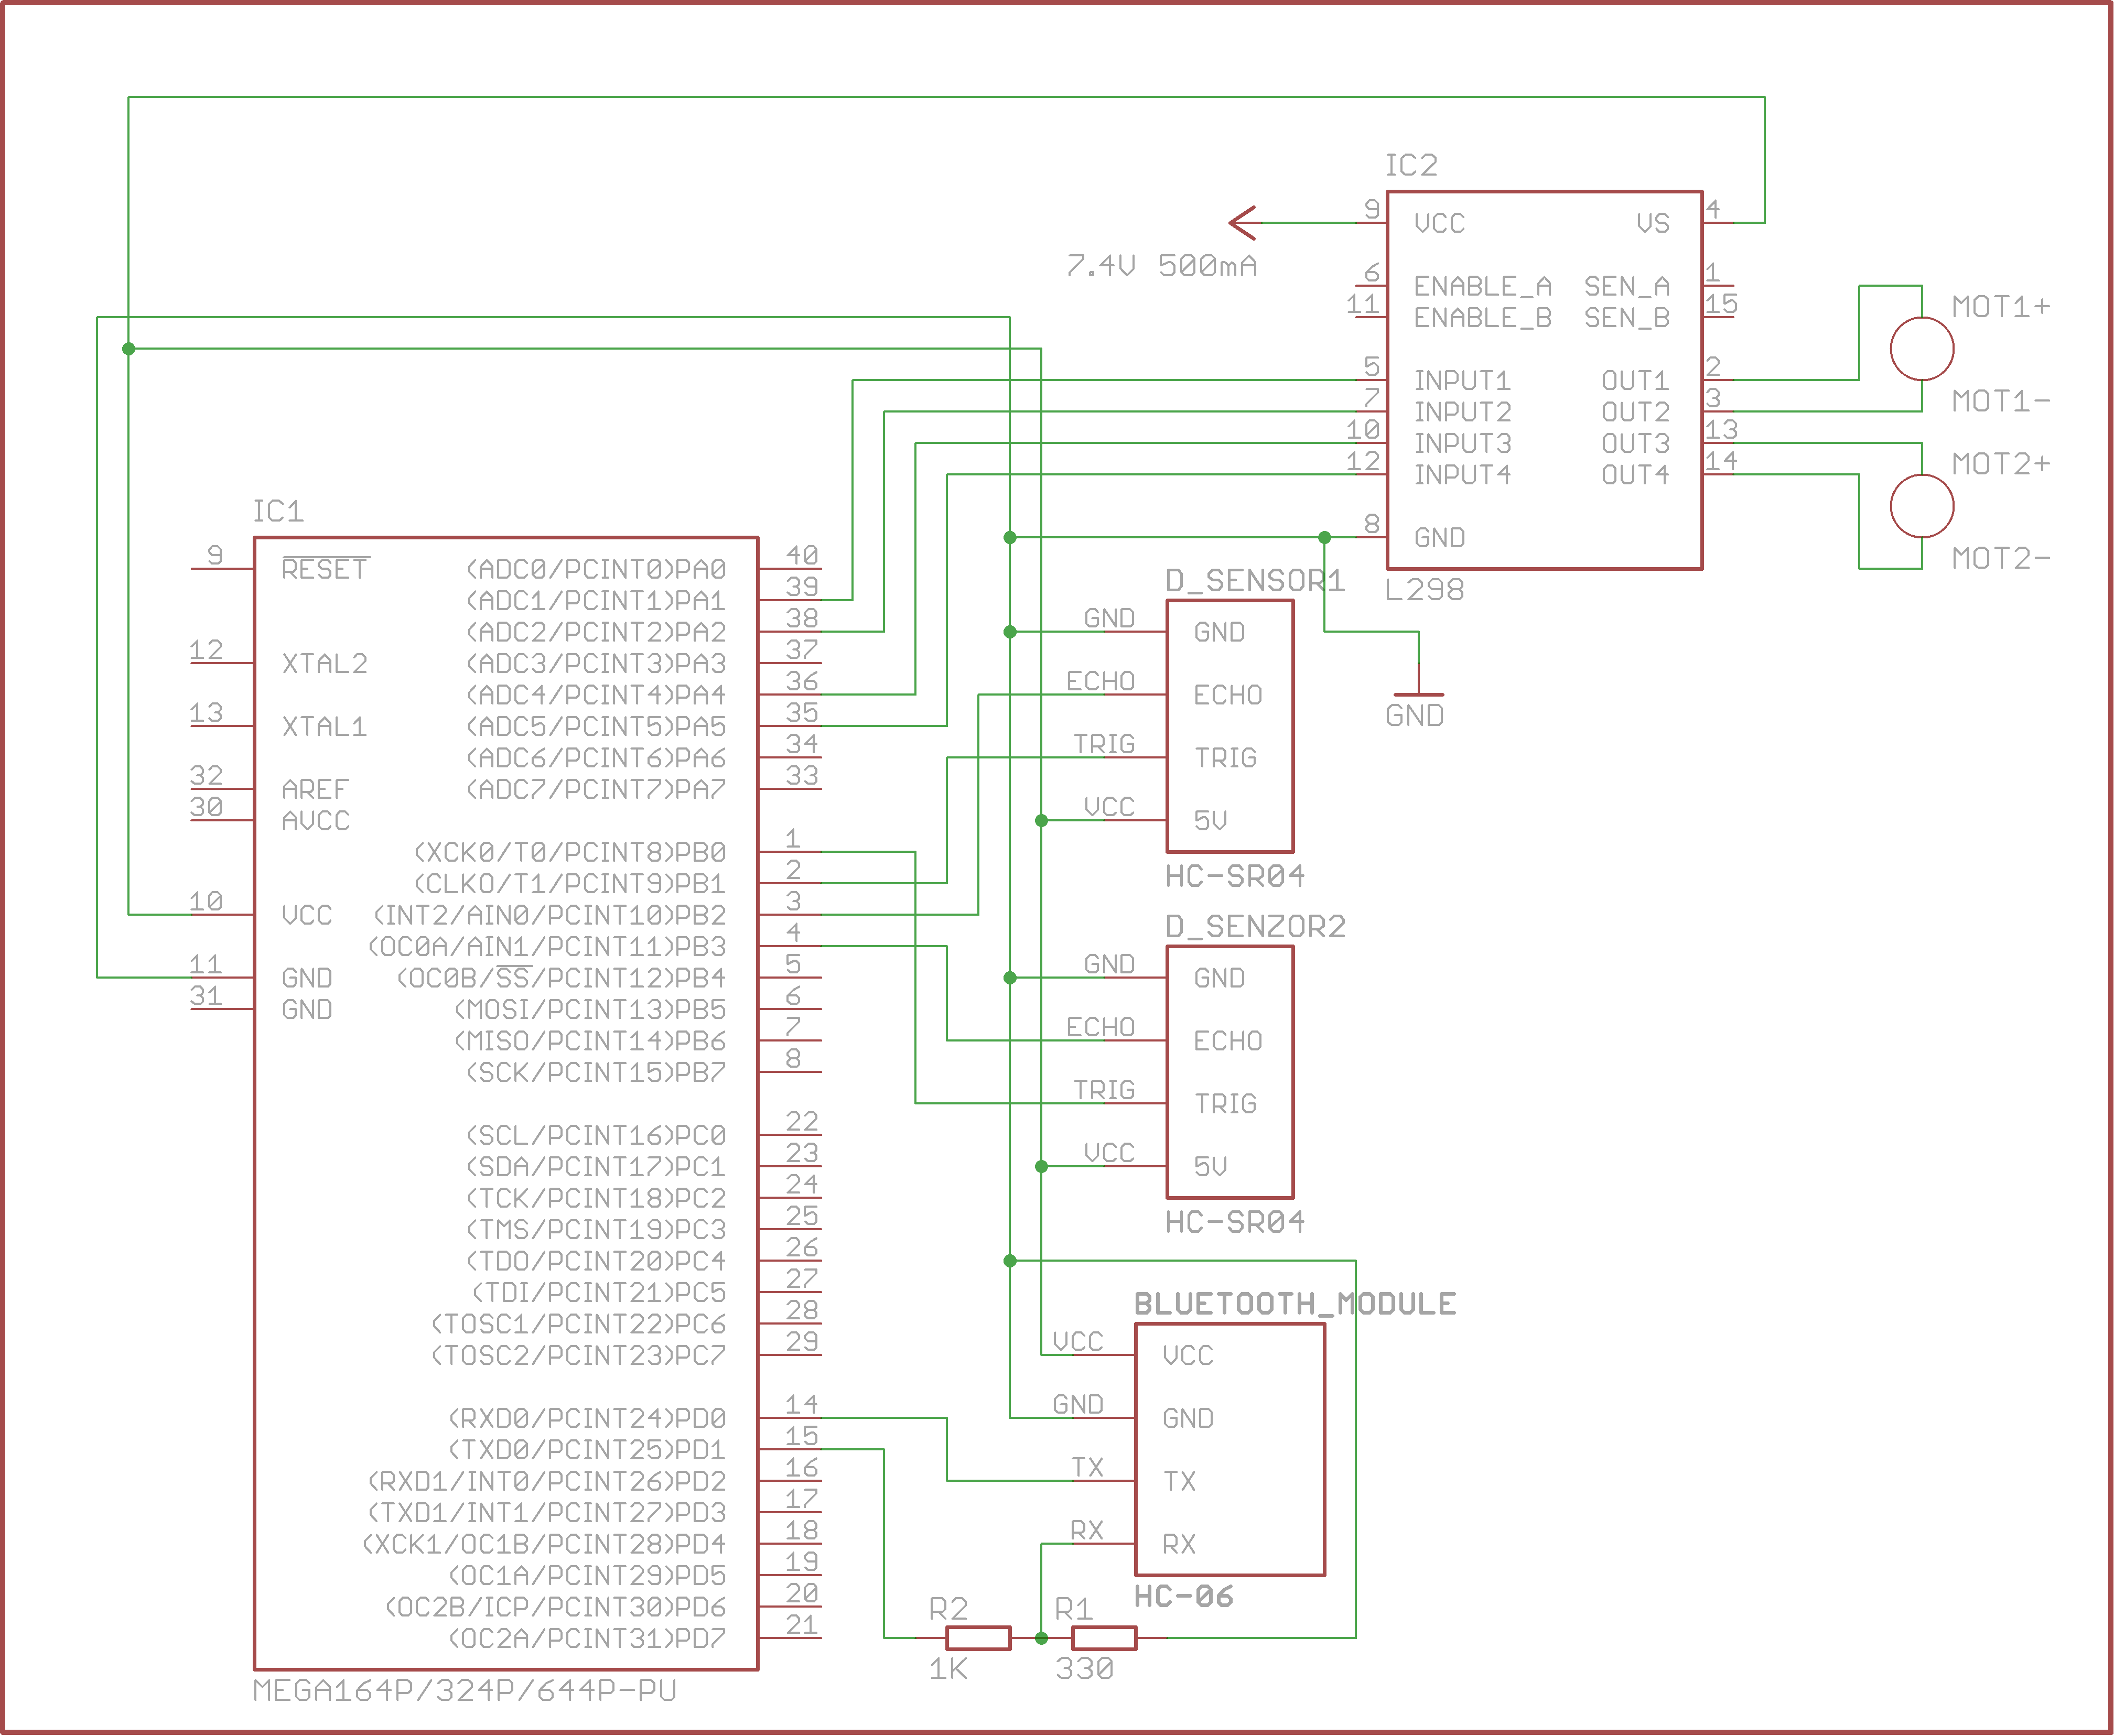Click the INPUT4 pin name
Image resolution: width=2114 pixels, height=1736 pixels.
point(1462,474)
